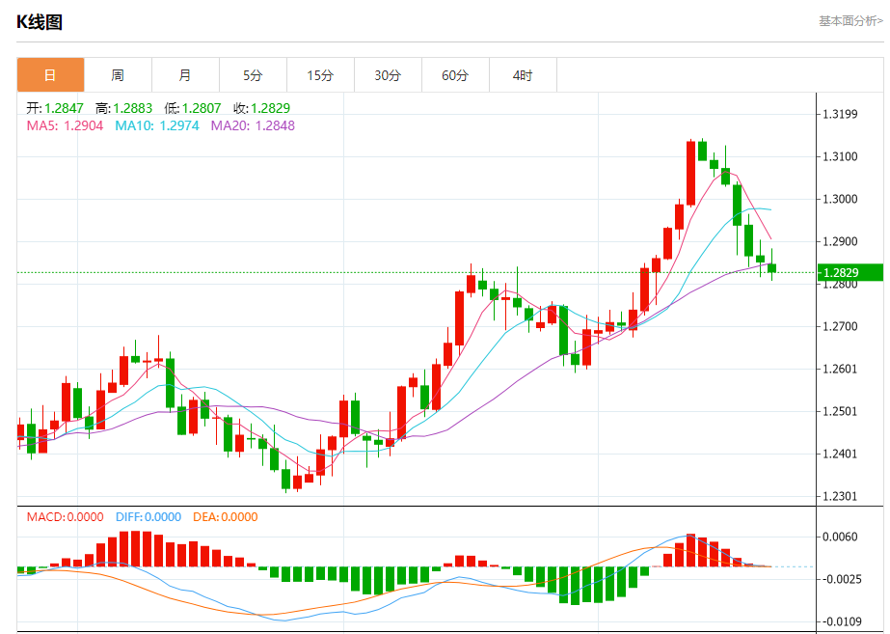Click the 1.3100 price axis label

click(840, 156)
